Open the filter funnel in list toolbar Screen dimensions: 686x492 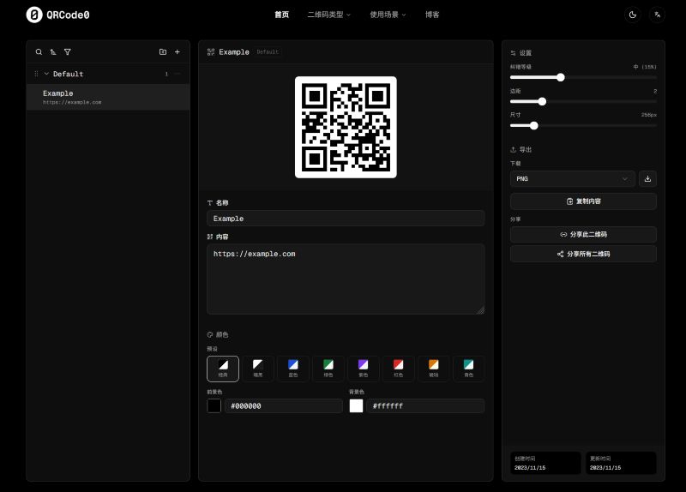click(68, 52)
